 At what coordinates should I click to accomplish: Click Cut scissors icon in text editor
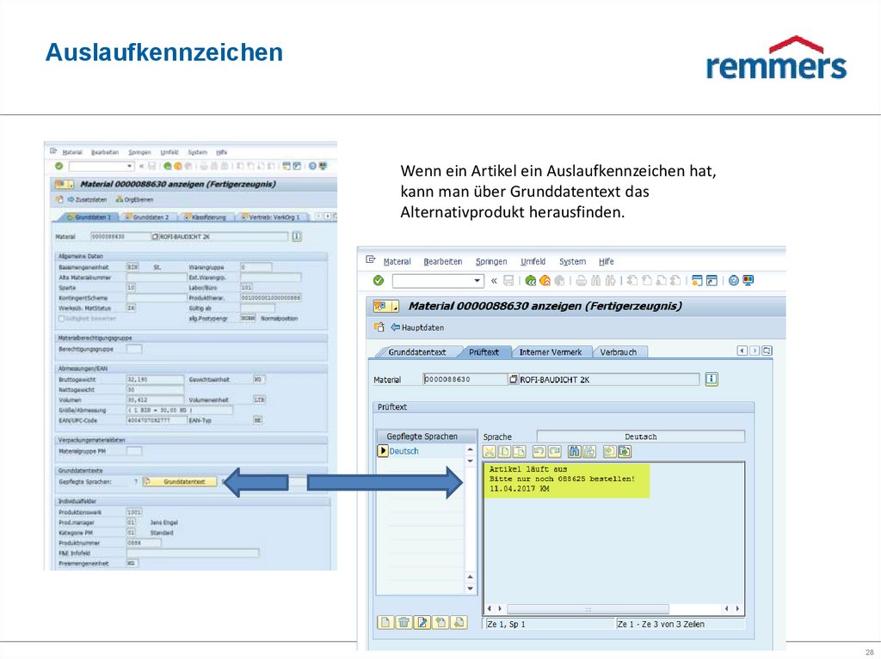coord(490,451)
